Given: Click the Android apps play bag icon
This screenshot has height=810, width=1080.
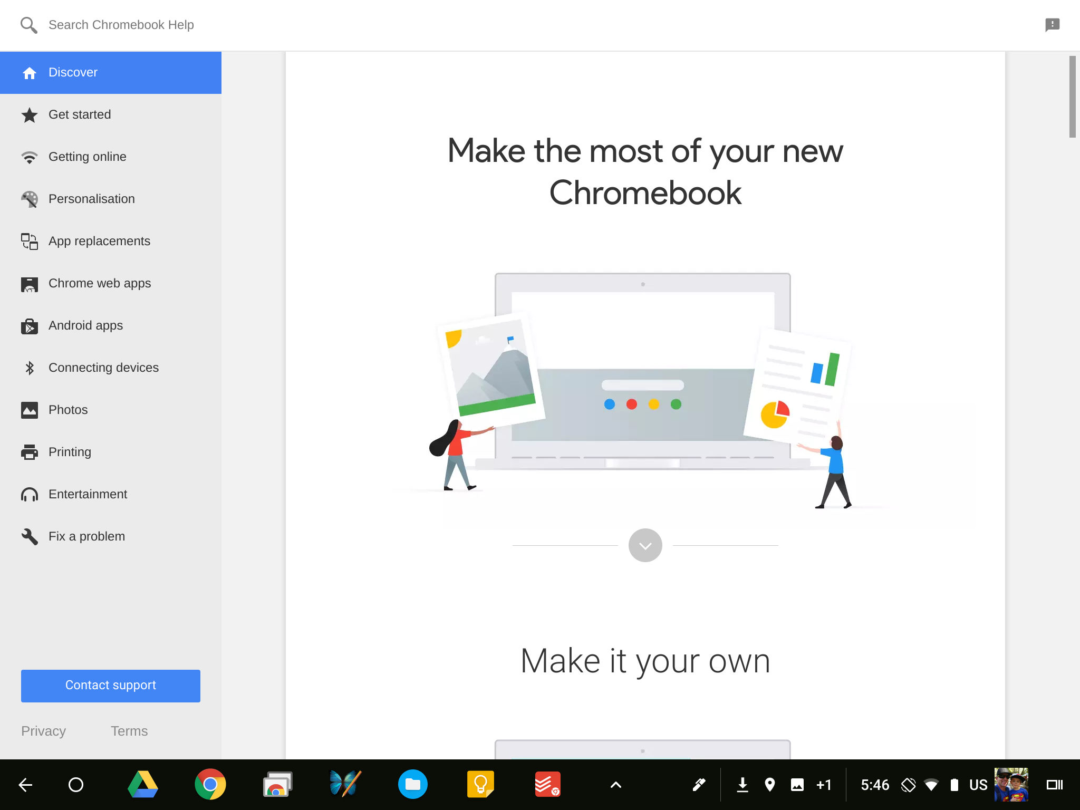Looking at the screenshot, I should (30, 326).
